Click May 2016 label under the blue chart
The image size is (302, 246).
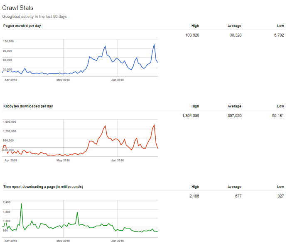(x=63, y=80)
